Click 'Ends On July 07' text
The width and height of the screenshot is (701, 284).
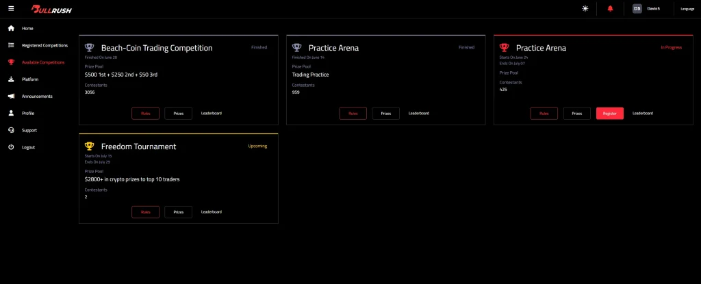click(x=512, y=63)
